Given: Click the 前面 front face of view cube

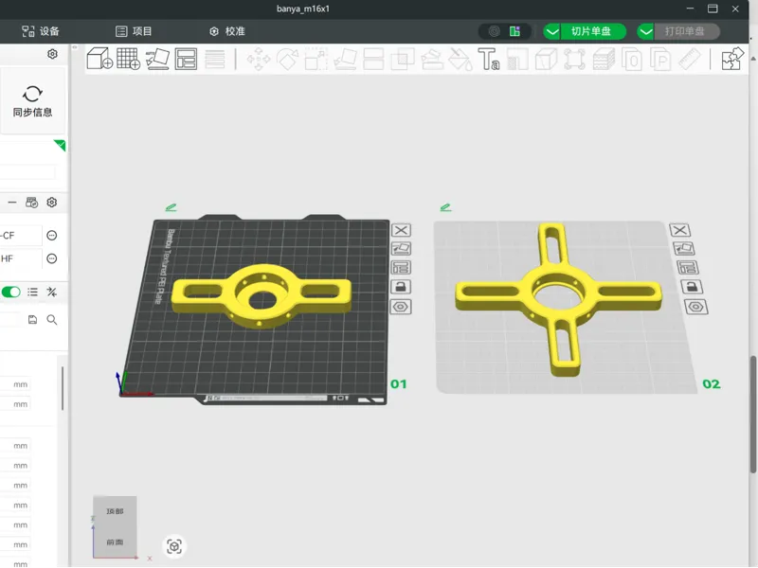Looking at the screenshot, I should [115, 541].
